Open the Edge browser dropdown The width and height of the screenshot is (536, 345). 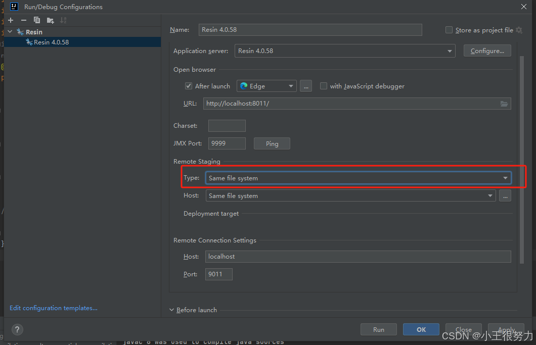tap(266, 86)
